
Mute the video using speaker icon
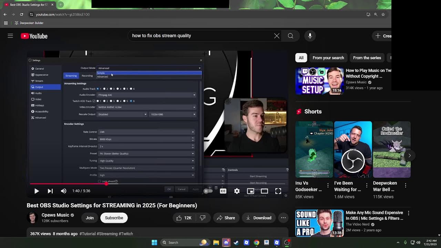point(64,191)
